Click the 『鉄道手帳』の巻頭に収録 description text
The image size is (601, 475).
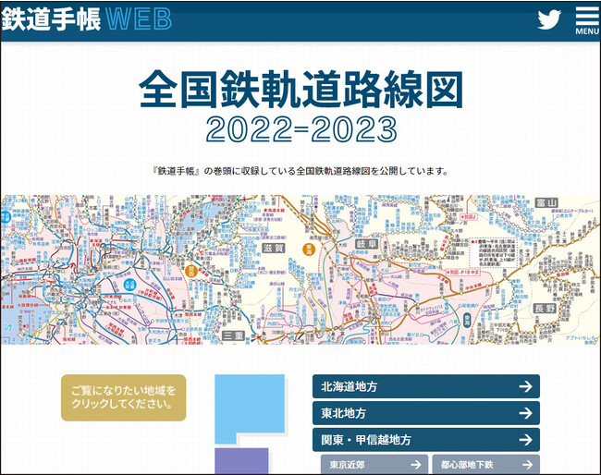(300, 171)
